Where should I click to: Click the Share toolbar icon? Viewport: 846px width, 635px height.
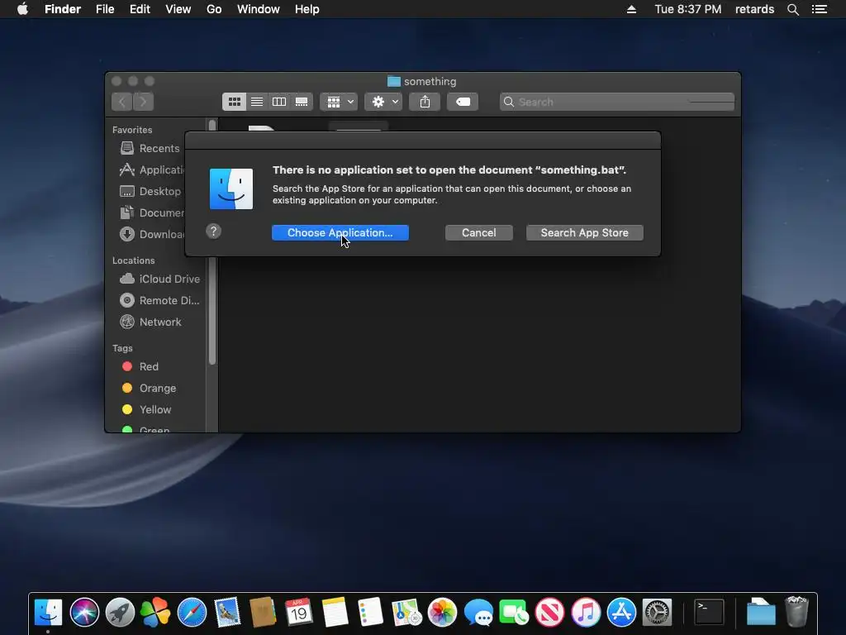tap(425, 102)
